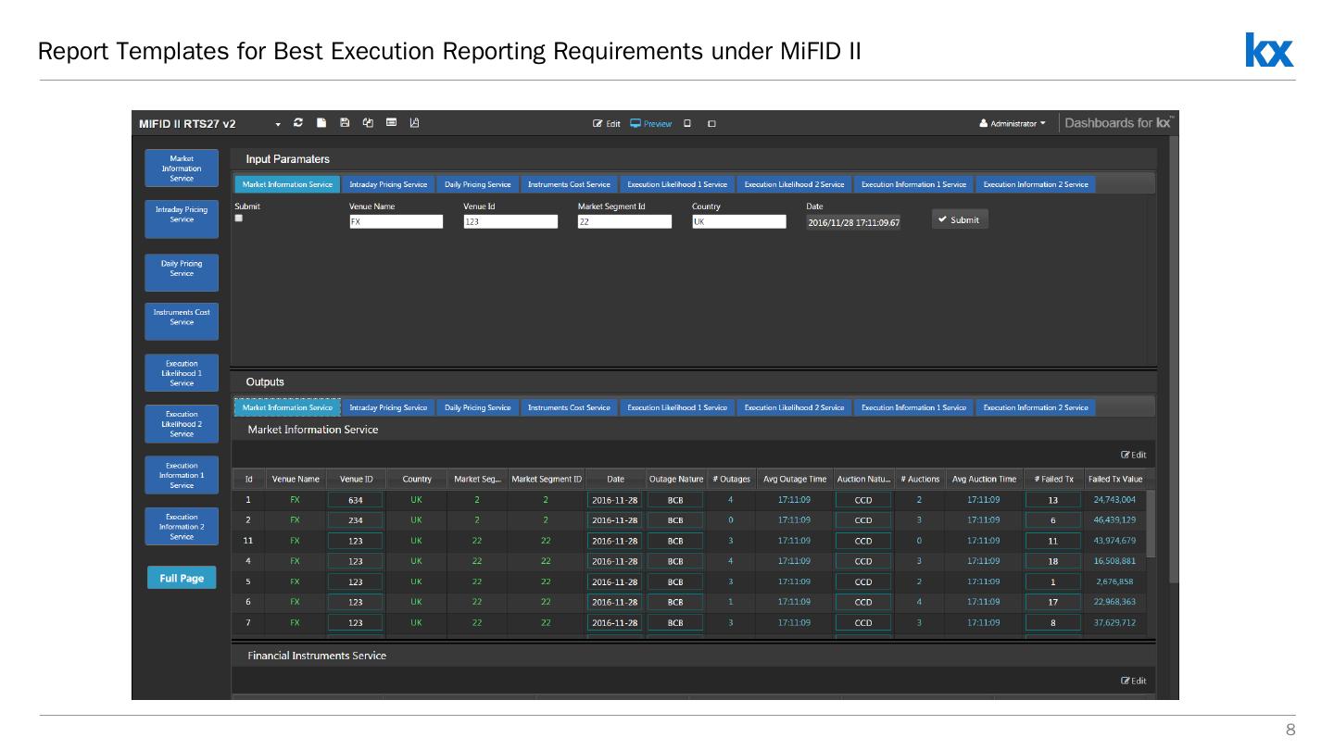Click Edit icon above Market Information table
1334x750 pixels.
pos(1133,455)
